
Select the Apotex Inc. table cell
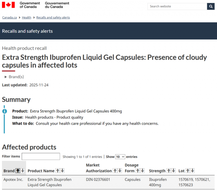point(13,179)
